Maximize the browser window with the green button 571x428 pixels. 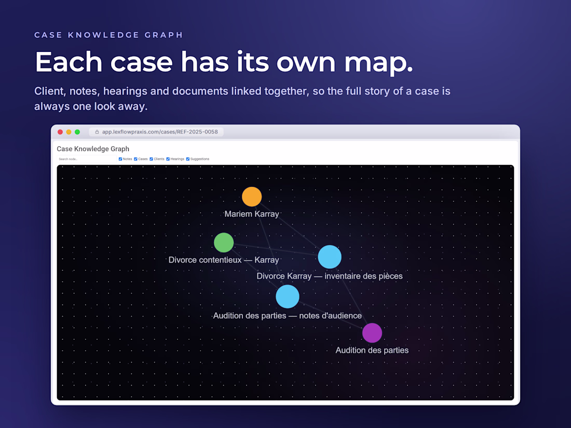point(77,132)
